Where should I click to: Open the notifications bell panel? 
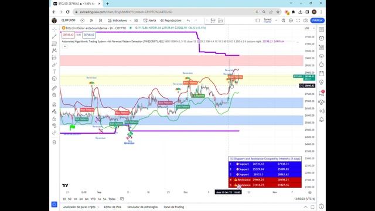point(322,120)
